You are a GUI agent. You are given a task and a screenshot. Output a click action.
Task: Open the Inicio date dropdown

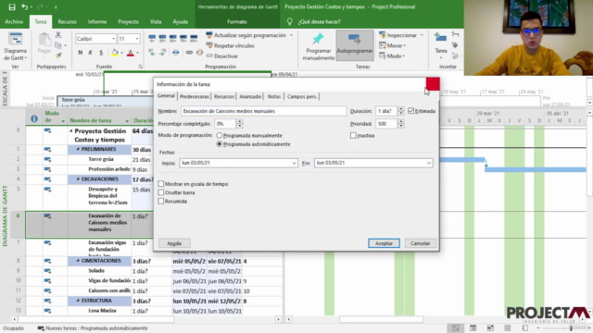294,163
